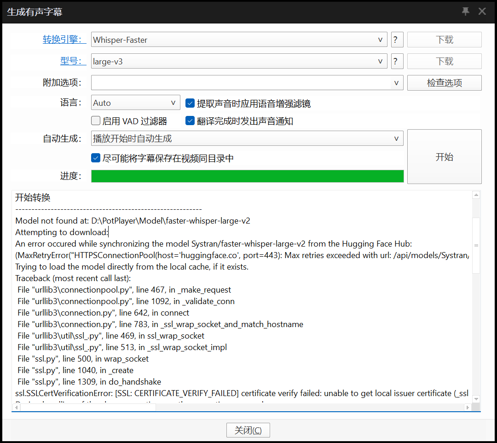Image resolution: width=497 pixels, height=443 pixels.
Task: Click the log horizontal scrollbar right arrow
Action: point(468,408)
